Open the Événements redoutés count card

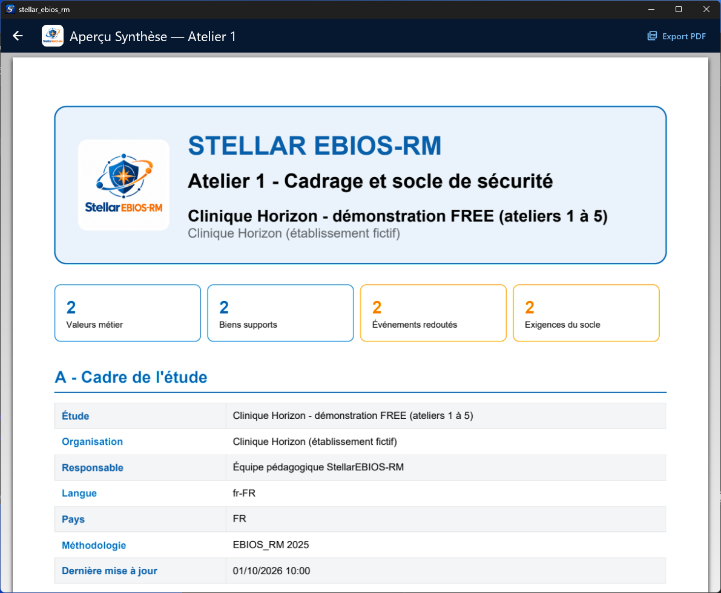pyautogui.click(x=433, y=313)
